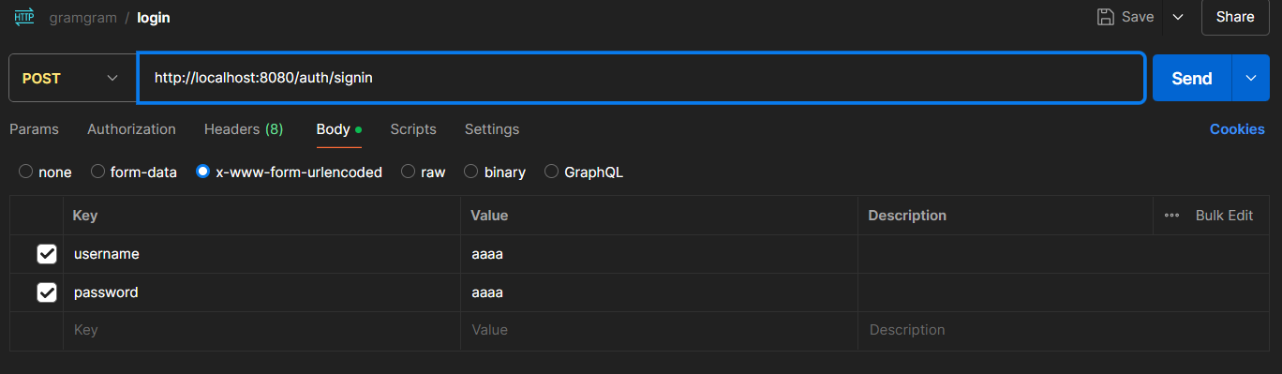Screen dimensions: 1282x374
Task: Select the GraphQL body type
Action: 584,172
